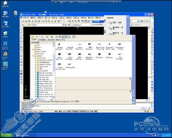
Task: Open DesignCenter Views dropdown arrow
Action: tap(76, 37)
